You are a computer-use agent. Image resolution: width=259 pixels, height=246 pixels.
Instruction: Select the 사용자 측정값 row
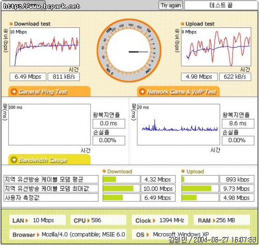coord(51,197)
